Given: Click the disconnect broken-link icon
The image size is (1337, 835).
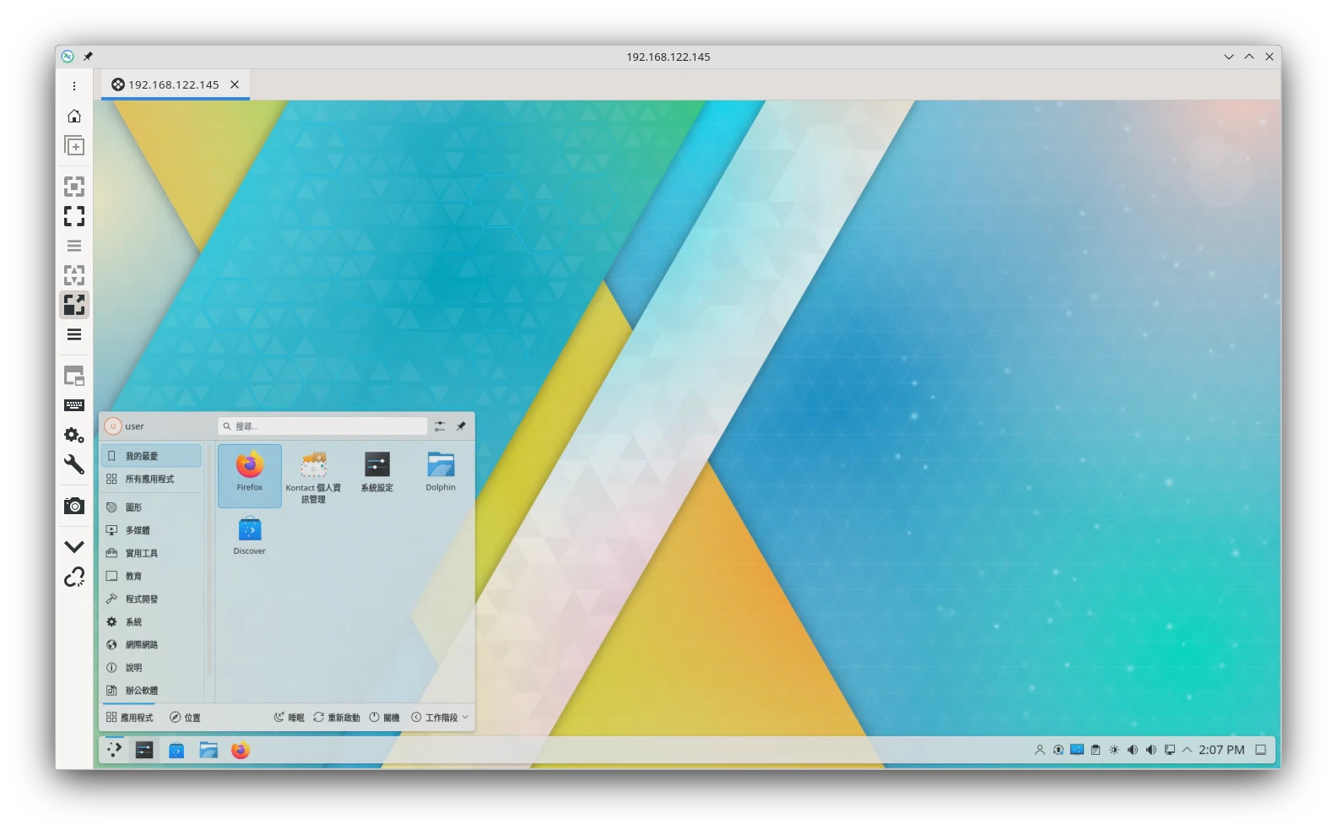Looking at the screenshot, I should pyautogui.click(x=74, y=577).
